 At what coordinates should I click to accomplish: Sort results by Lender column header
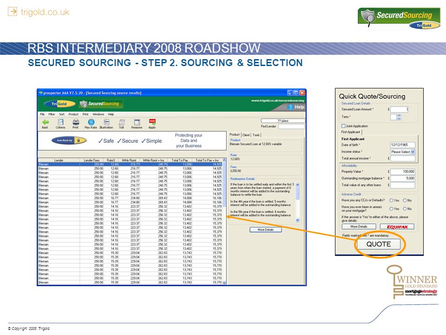59,161
